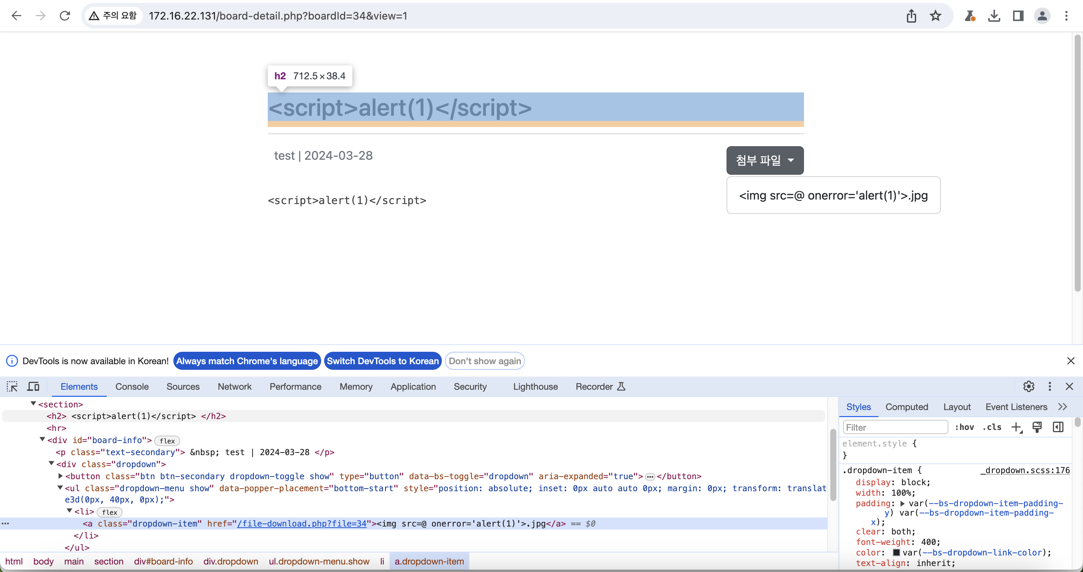
Task: Bookmark this page with the star
Action: [x=935, y=16]
